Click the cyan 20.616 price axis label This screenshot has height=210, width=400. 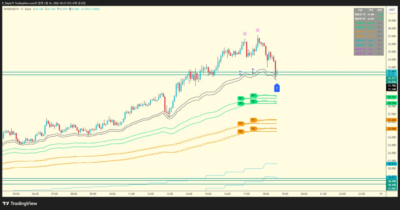click(x=392, y=164)
